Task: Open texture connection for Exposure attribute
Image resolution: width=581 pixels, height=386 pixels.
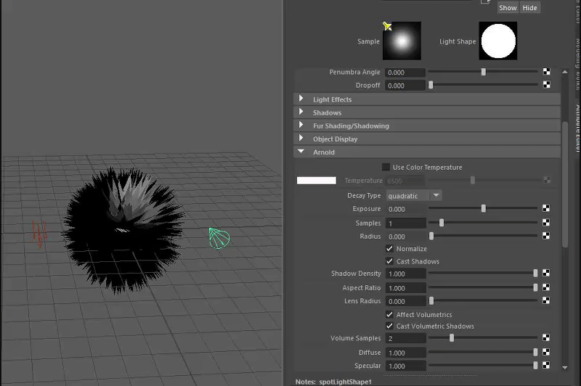Action: point(546,209)
